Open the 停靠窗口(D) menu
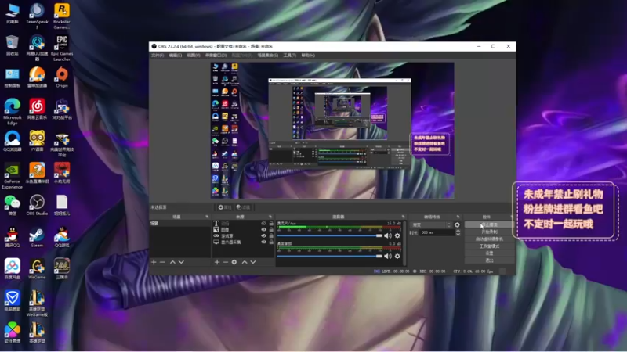 (x=216, y=55)
